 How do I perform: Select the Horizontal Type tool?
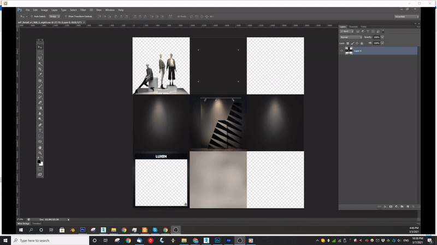tap(40, 130)
